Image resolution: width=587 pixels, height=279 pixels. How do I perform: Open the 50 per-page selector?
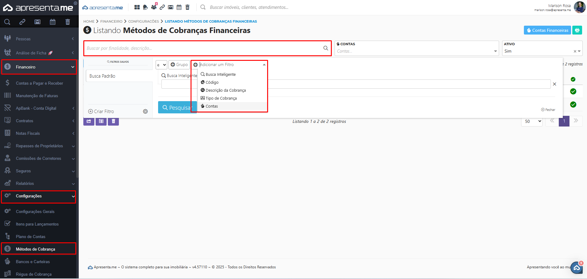(x=532, y=121)
